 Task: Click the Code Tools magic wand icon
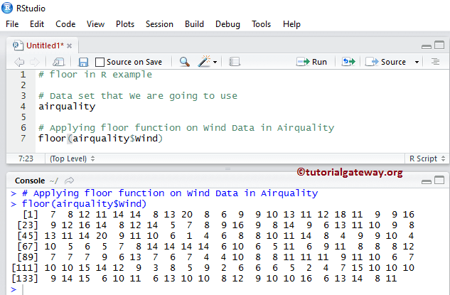[204, 61]
